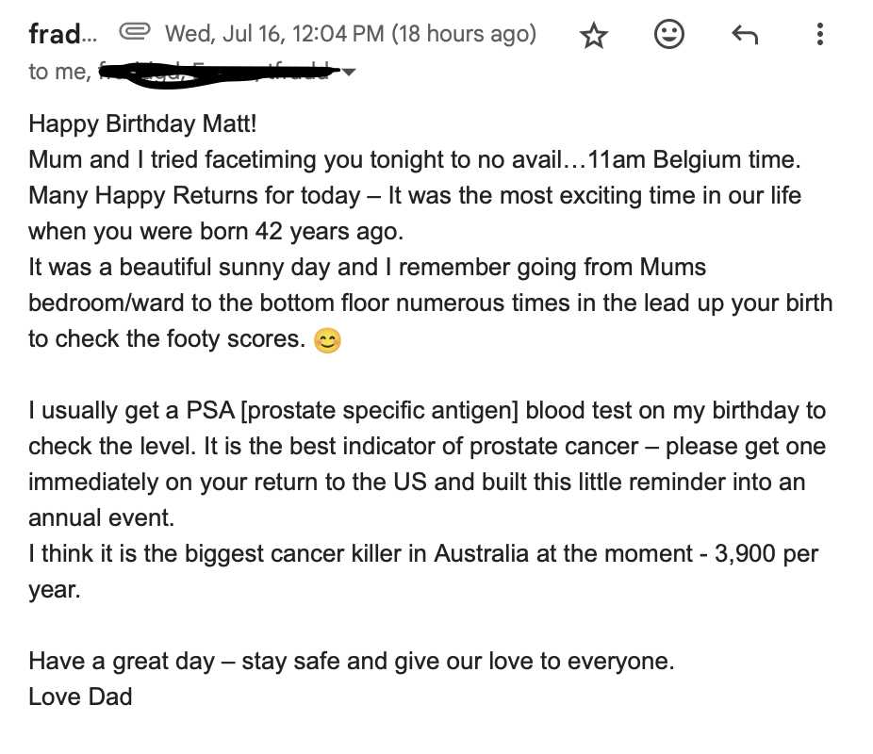Screen dimensions: 873x754
Task: Click the "to me," recipient text
Action: tap(60, 72)
